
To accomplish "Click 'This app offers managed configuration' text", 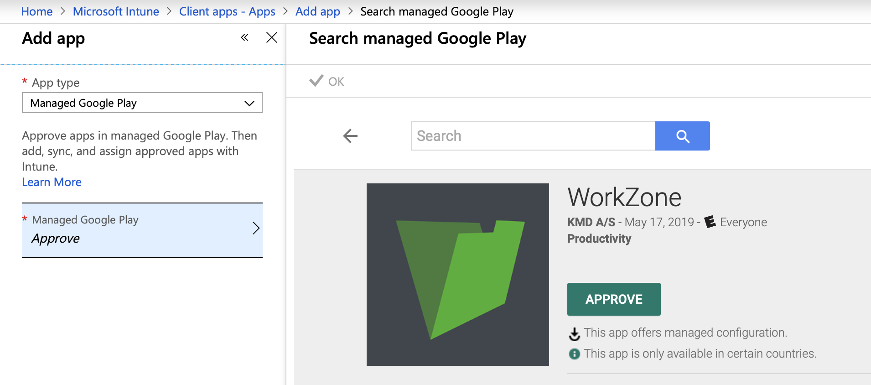I will (685, 333).
